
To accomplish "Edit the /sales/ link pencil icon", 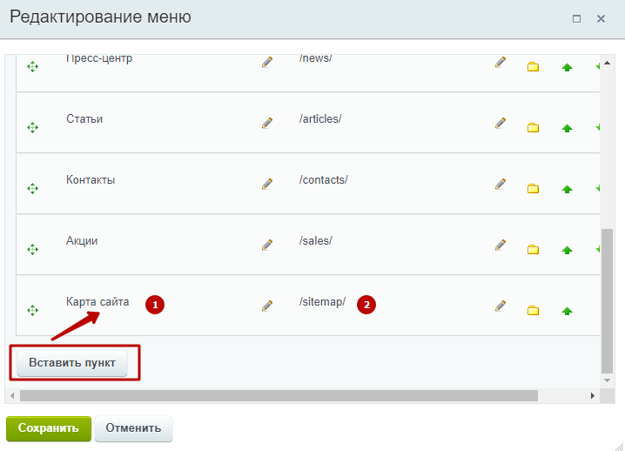I will [x=501, y=245].
